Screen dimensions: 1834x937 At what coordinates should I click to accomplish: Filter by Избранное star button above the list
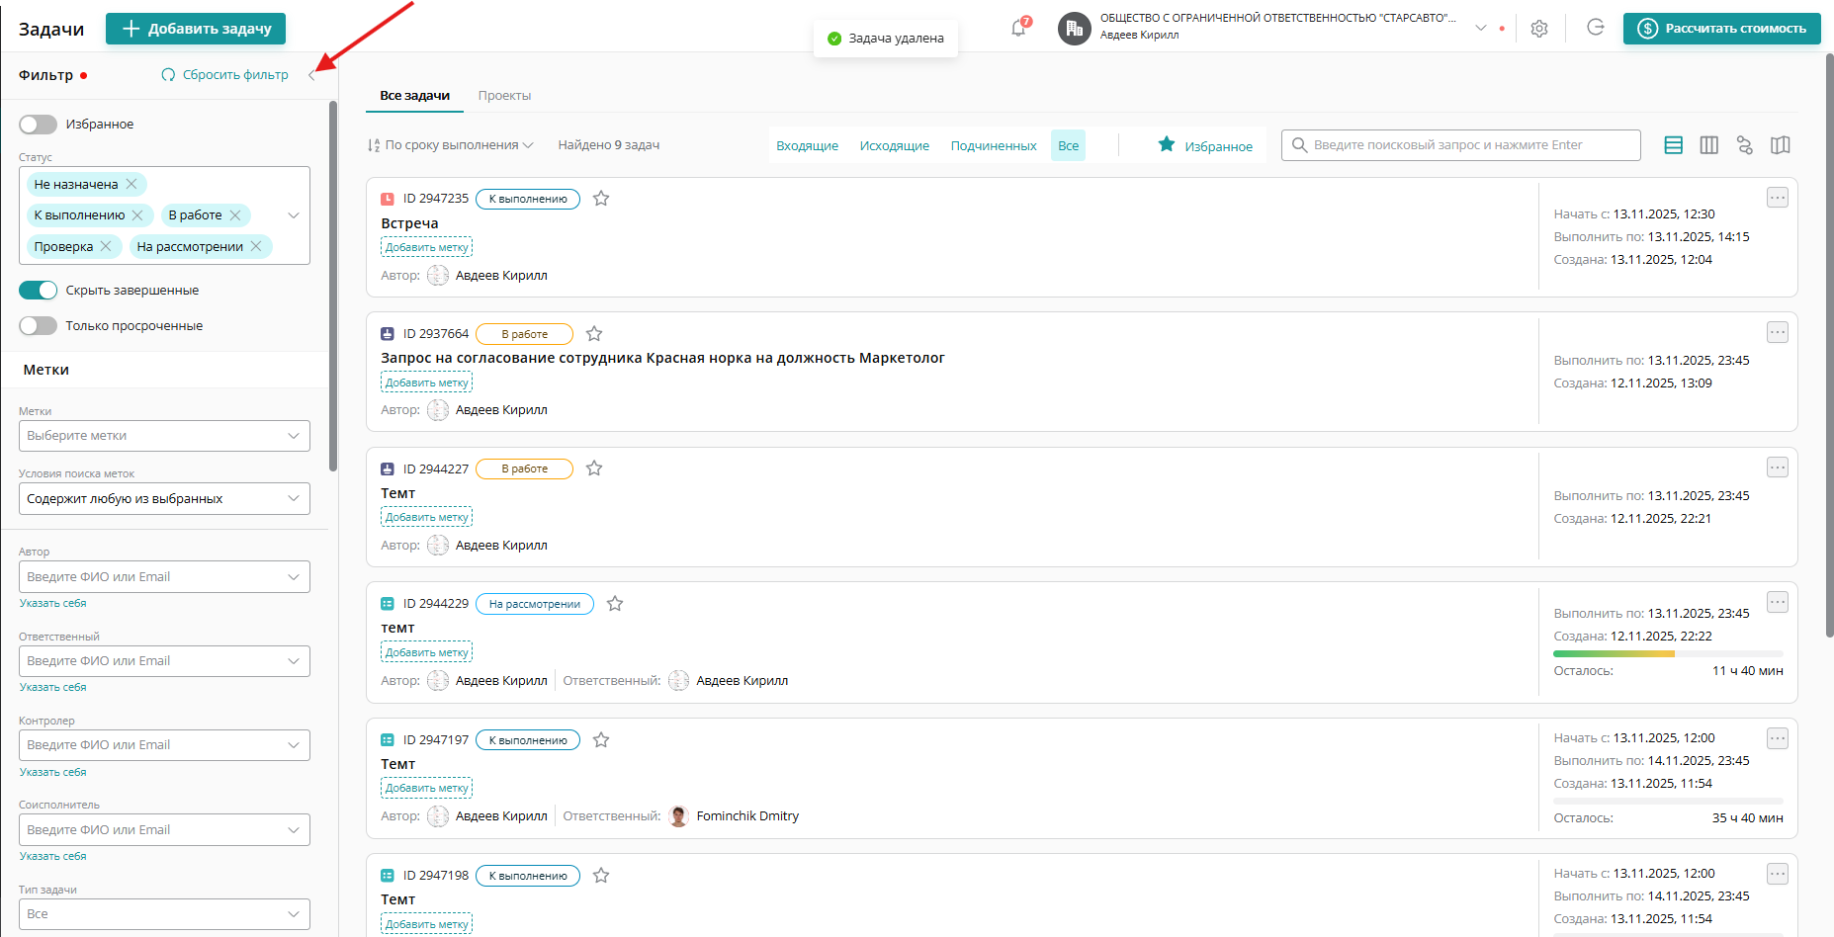pyautogui.click(x=1205, y=146)
